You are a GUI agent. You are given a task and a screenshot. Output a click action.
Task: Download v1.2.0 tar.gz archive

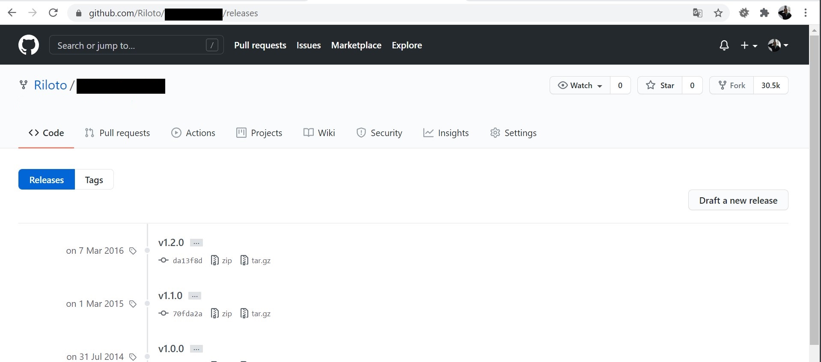[256, 260]
